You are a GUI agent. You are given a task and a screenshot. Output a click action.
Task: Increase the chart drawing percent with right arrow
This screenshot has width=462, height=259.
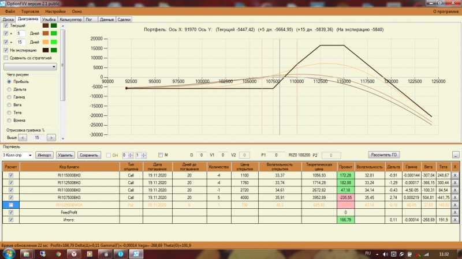[51, 137]
